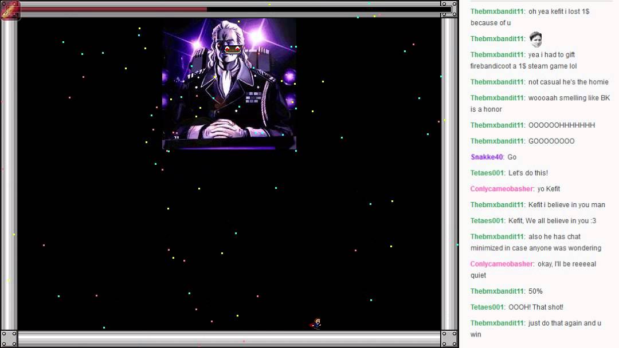Click Thebmxbandit11 next to "just do that again"
The image size is (619, 348).
[497, 323]
